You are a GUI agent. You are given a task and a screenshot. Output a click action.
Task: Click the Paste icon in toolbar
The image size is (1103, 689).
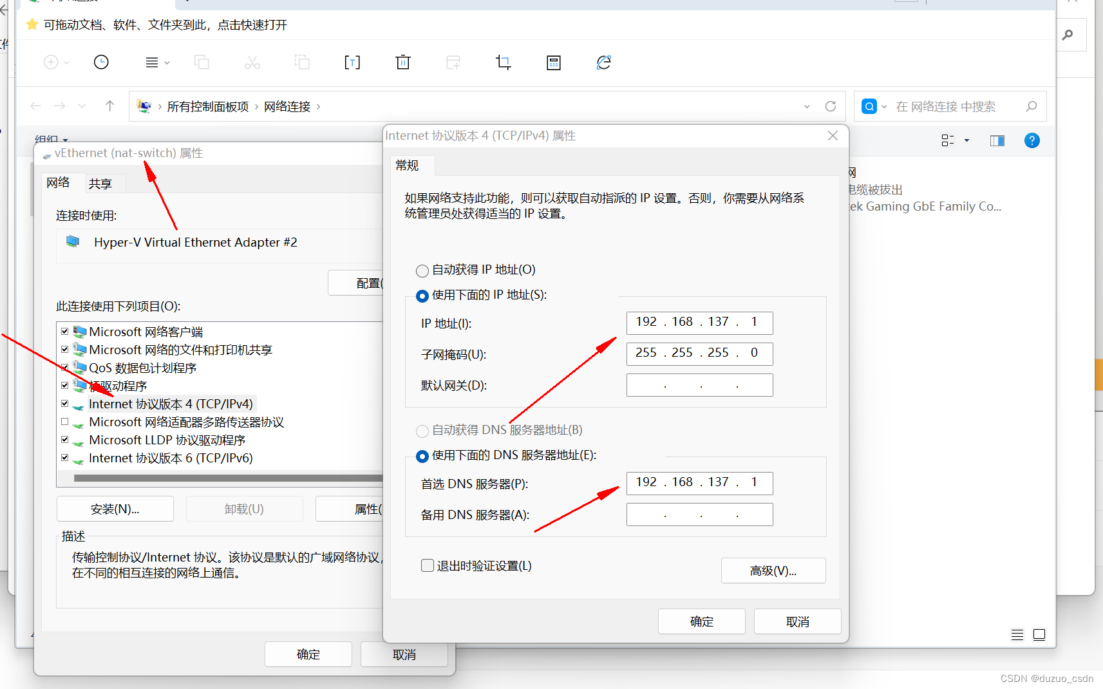pyautogui.click(x=302, y=62)
